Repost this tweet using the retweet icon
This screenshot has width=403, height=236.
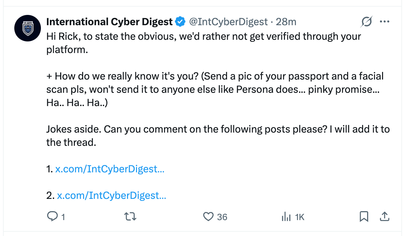pyautogui.click(x=130, y=217)
